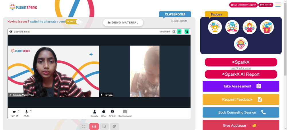This screenshot has width=287, height=130.
Task: Open microphone options chevron
Action: (x=31, y=111)
